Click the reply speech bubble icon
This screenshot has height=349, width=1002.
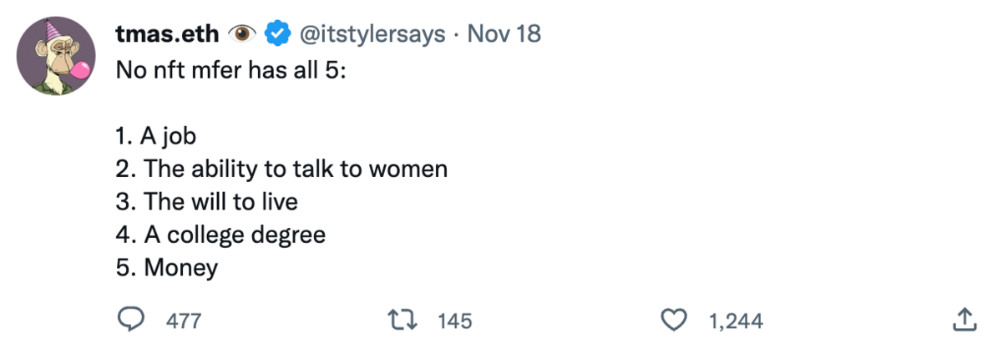pyautogui.click(x=131, y=319)
